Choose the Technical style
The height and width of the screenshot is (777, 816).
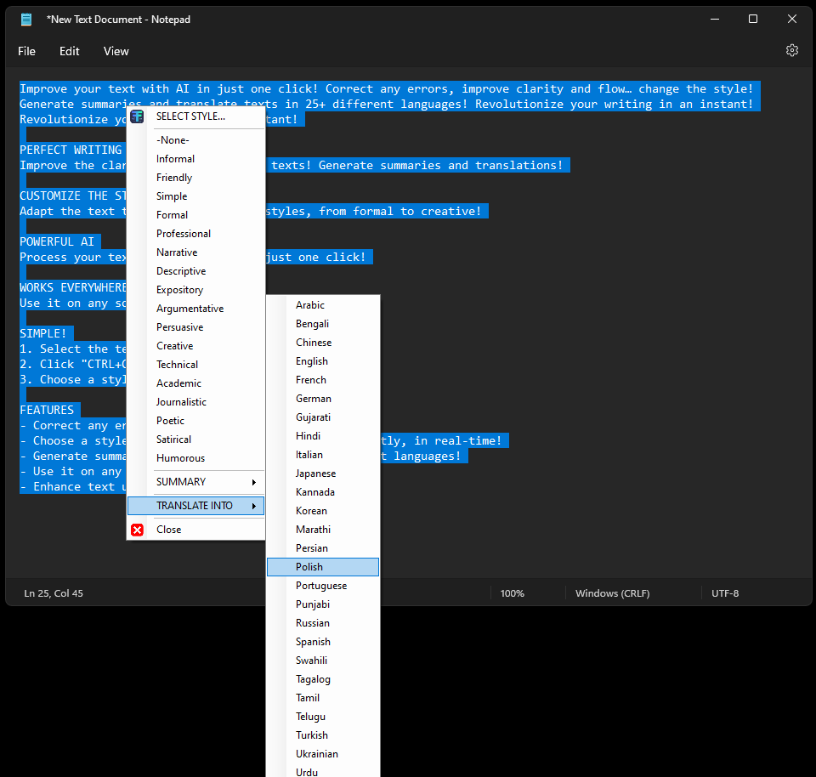tap(196, 365)
